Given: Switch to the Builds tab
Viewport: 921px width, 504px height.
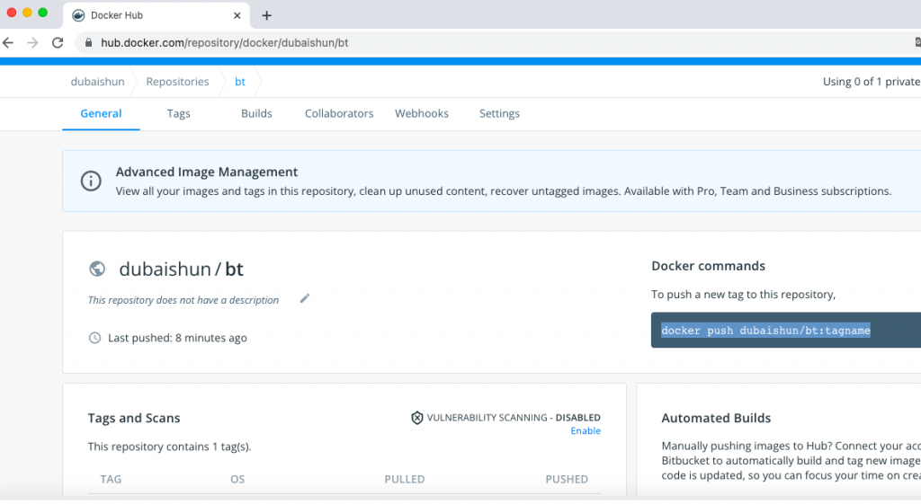Looking at the screenshot, I should (x=256, y=113).
